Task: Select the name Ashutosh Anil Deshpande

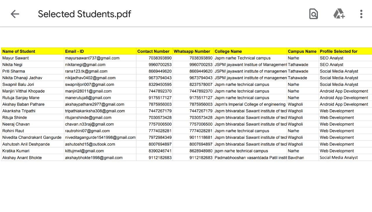Action: click(26, 144)
